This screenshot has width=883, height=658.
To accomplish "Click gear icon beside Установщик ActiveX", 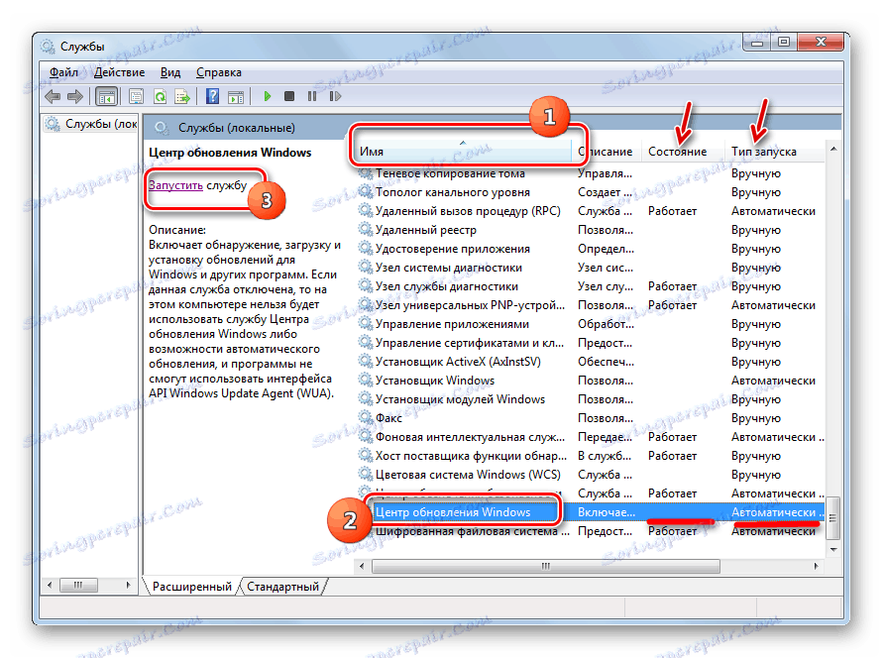I will click(366, 361).
